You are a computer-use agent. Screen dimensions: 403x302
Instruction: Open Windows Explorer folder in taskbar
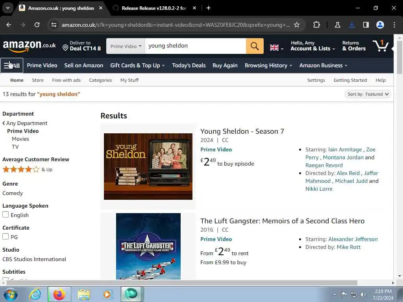pos(84,294)
